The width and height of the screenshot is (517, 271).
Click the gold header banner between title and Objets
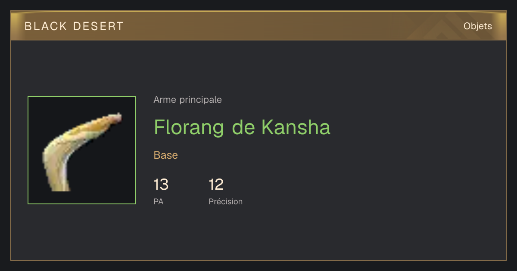(x=293, y=26)
